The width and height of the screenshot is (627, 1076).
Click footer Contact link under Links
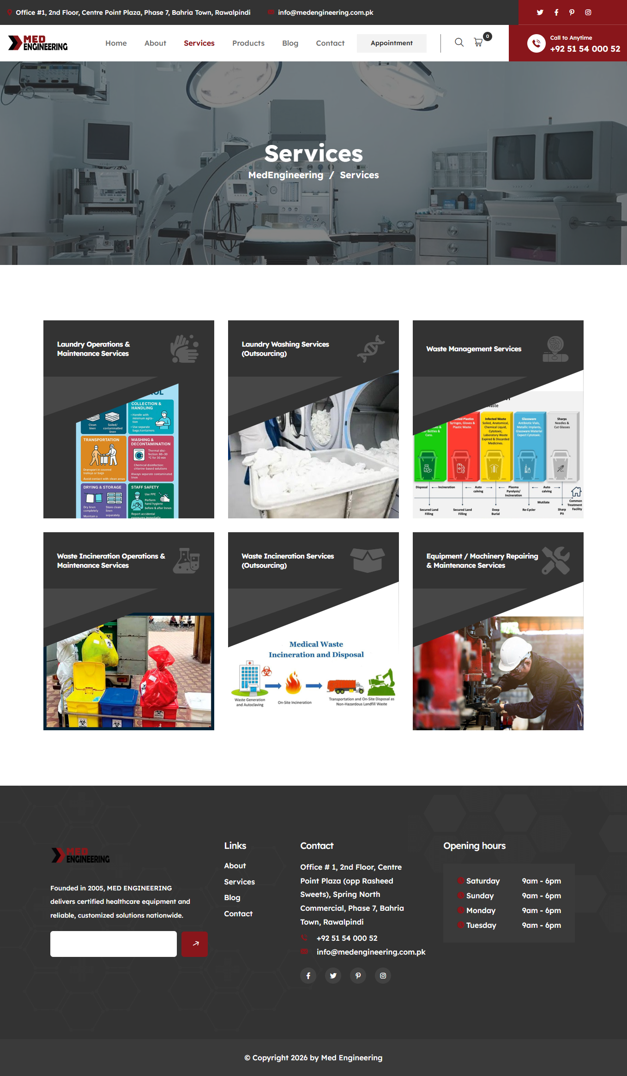[x=238, y=914]
